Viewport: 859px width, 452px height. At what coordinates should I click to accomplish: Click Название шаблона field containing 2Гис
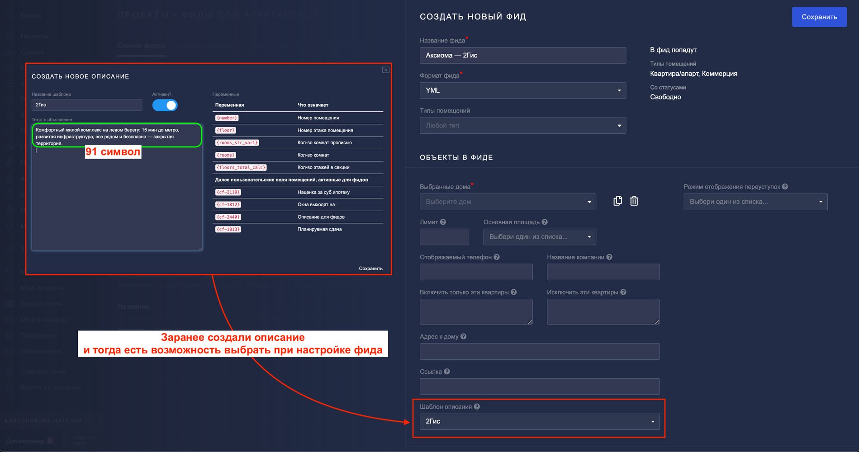(x=87, y=105)
